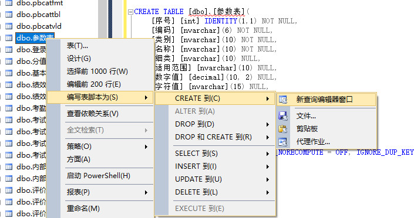
Task: Click table icon next to dbo.pbcattbl
Action: 9,15
